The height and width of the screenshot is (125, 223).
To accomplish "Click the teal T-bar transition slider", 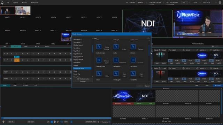I will (x=160, y=55).
